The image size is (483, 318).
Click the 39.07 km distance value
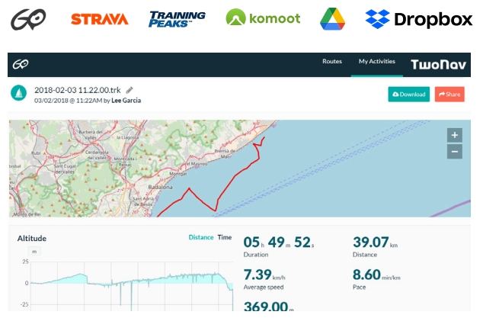click(x=375, y=243)
